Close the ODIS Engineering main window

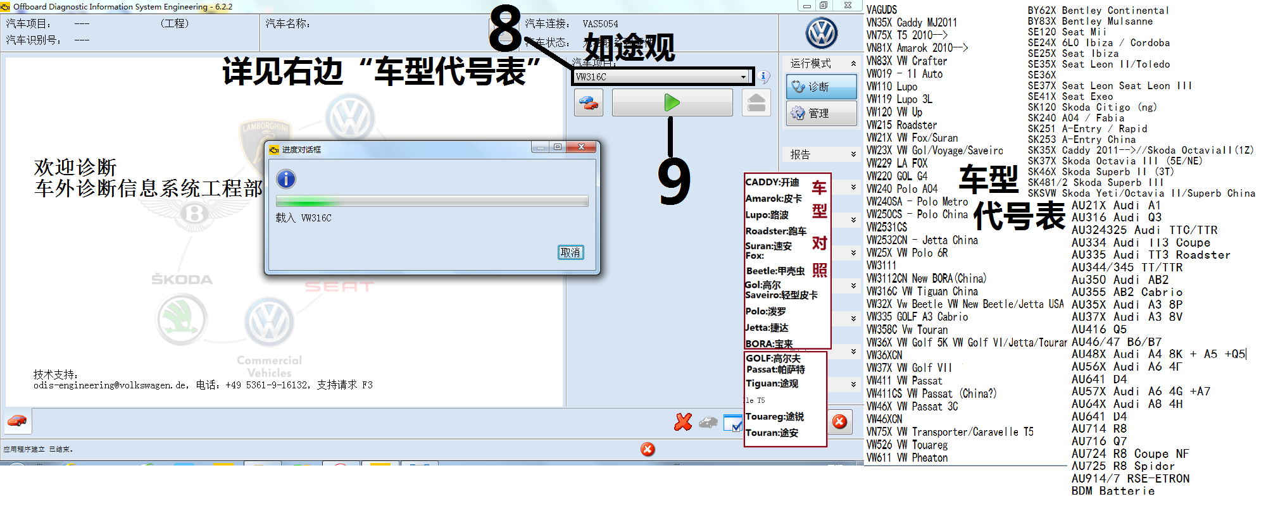(x=848, y=6)
